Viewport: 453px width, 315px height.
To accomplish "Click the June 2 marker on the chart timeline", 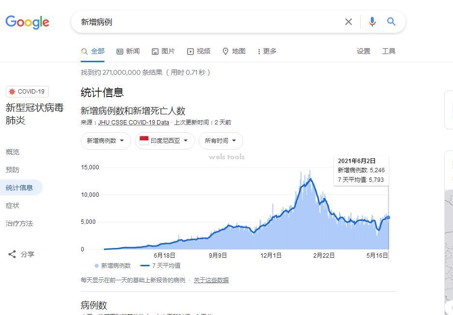I will 388,217.
